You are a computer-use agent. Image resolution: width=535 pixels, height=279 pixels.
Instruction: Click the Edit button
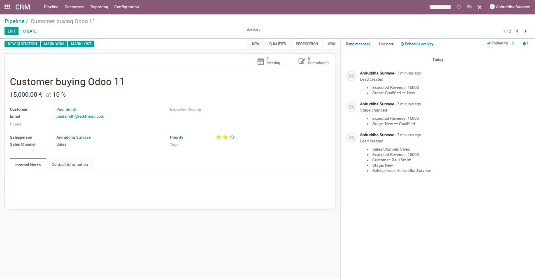coord(12,31)
